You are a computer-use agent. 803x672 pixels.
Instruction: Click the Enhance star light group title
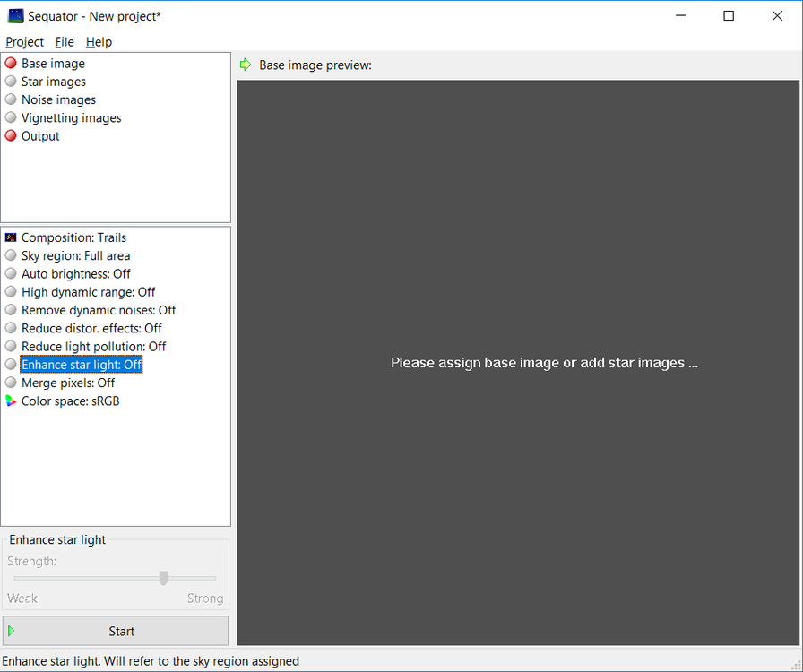click(57, 540)
